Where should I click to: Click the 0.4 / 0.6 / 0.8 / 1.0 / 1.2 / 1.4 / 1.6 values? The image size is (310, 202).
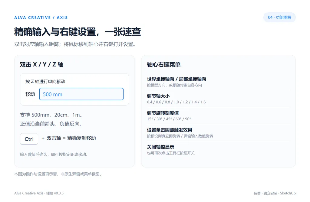coord(176,102)
